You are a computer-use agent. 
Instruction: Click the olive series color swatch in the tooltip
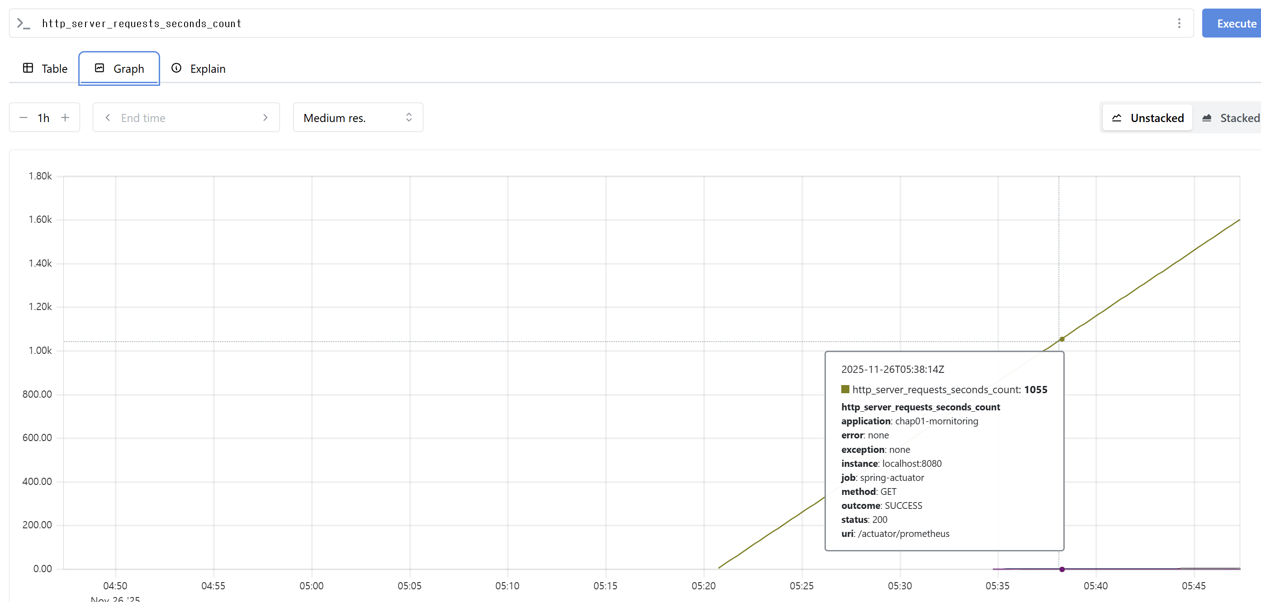click(845, 389)
